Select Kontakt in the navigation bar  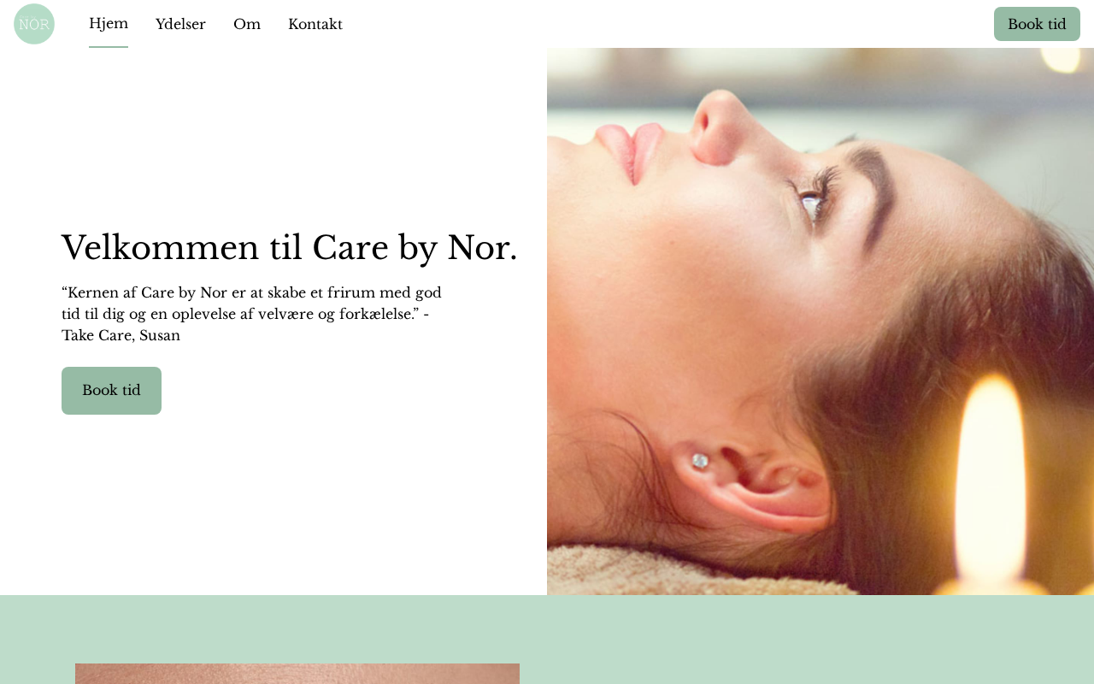click(x=315, y=24)
